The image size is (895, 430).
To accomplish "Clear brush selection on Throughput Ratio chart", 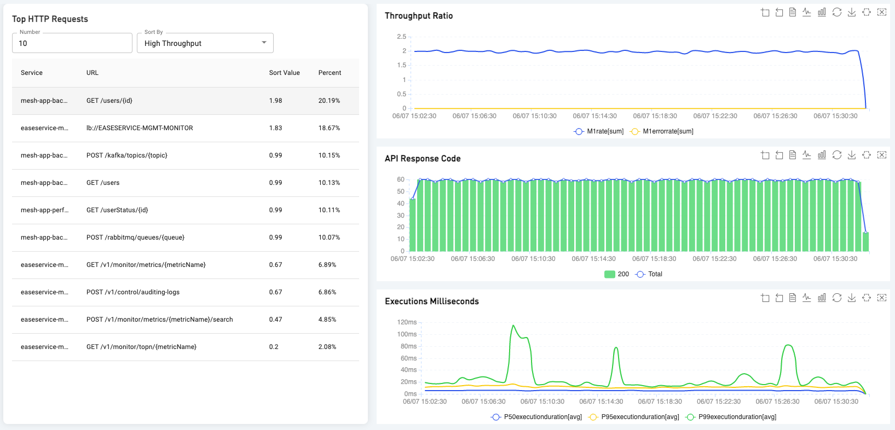I will pos(882,12).
